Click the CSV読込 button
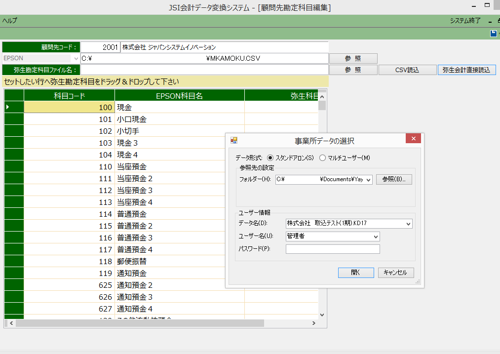 point(407,70)
